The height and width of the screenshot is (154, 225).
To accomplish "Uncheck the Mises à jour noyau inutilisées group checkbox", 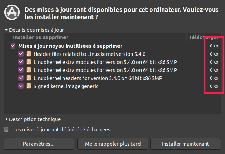I will pyautogui.click(x=13, y=46).
